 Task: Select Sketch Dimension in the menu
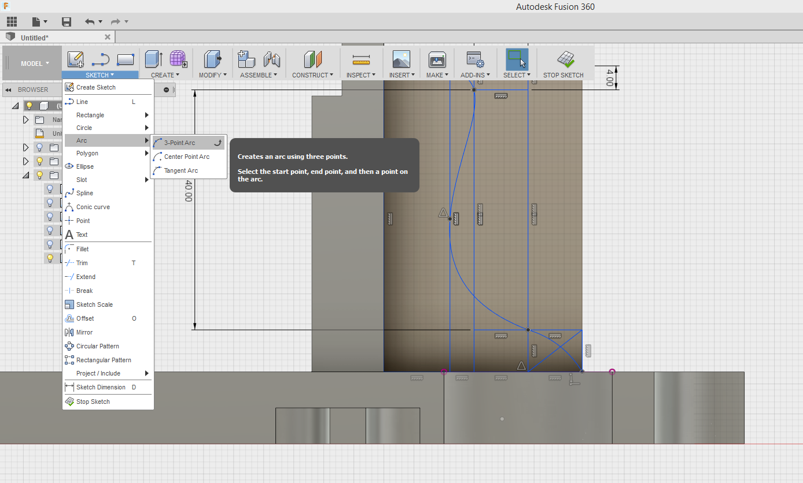[108, 387]
